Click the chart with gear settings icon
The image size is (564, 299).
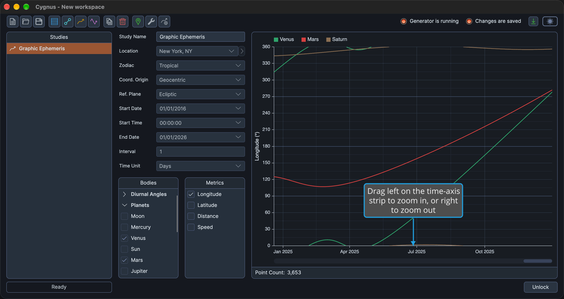(x=164, y=22)
